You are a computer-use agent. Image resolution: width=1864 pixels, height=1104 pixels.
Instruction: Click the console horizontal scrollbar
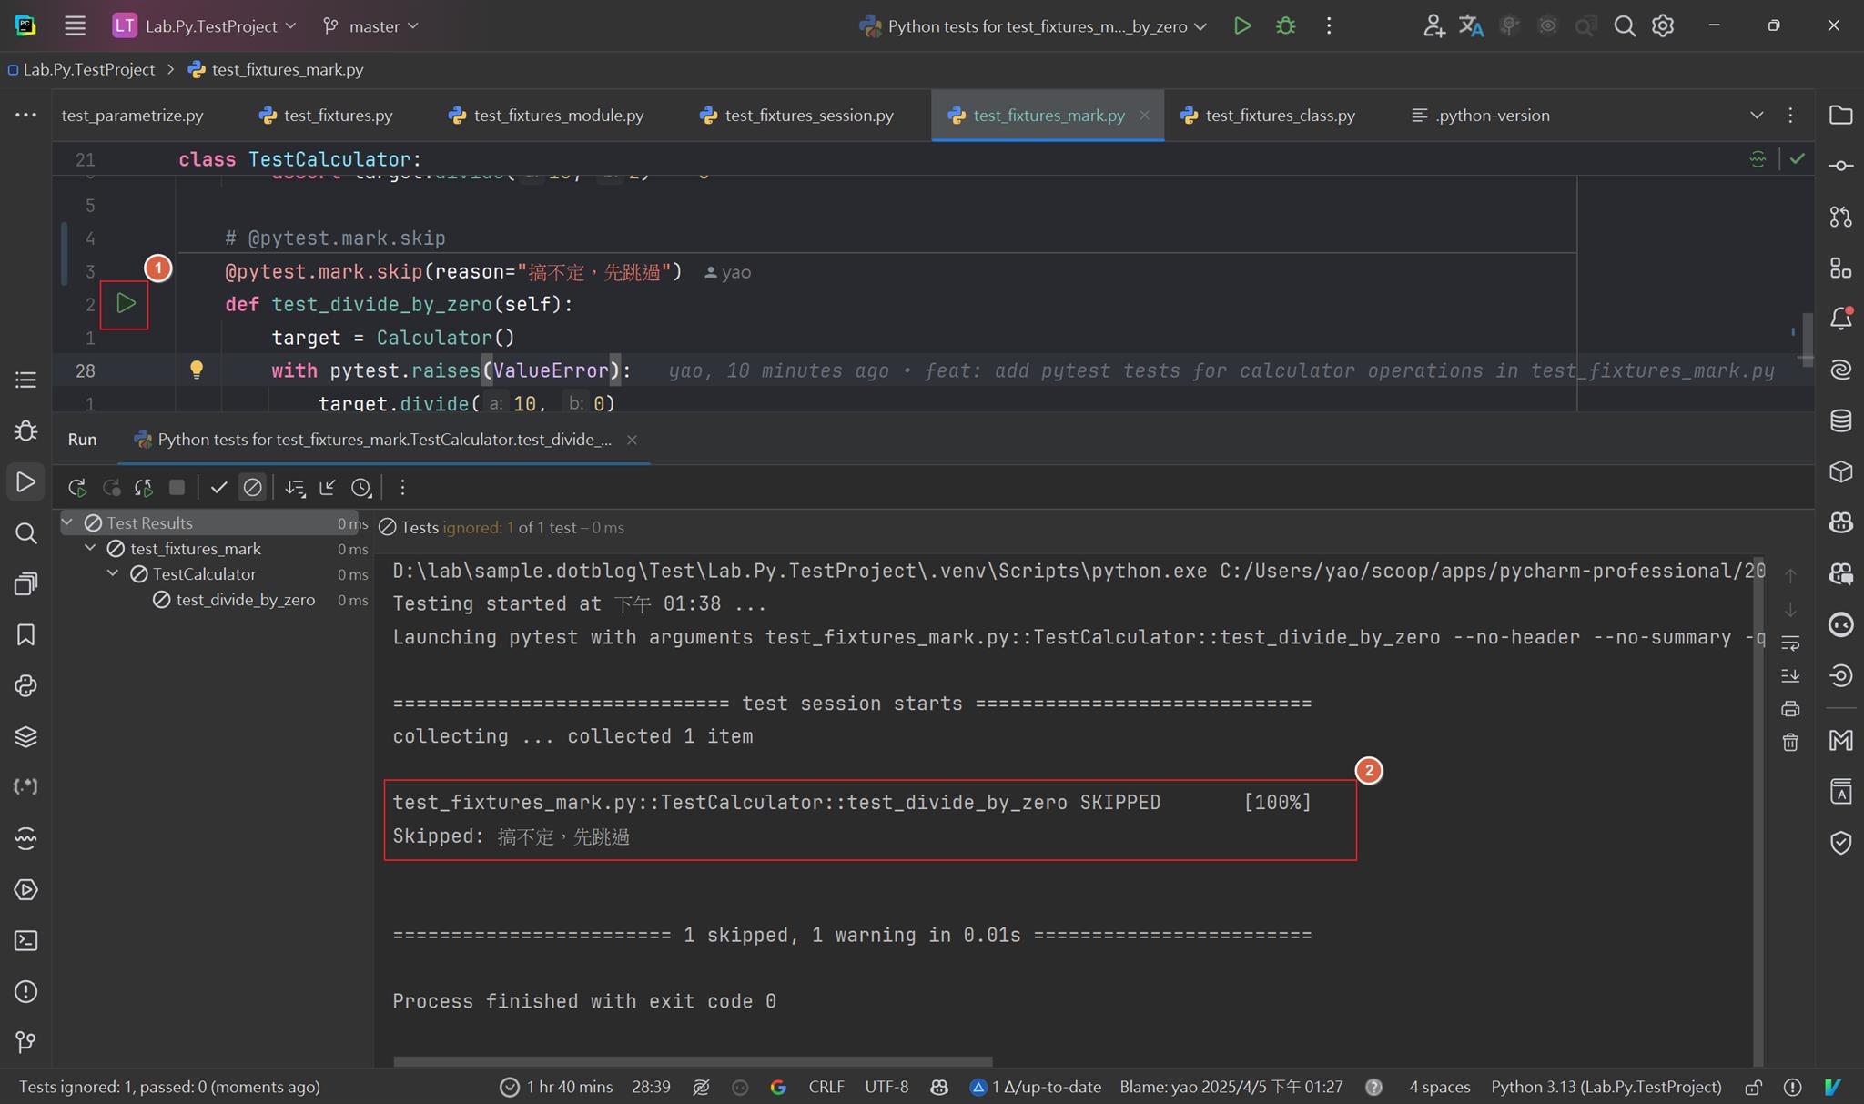tap(692, 1061)
